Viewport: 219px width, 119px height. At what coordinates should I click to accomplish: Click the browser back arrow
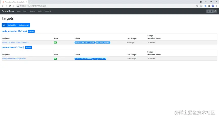point(3,6)
